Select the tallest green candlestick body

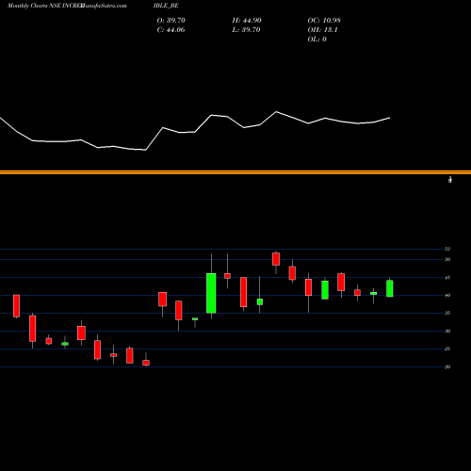click(211, 293)
